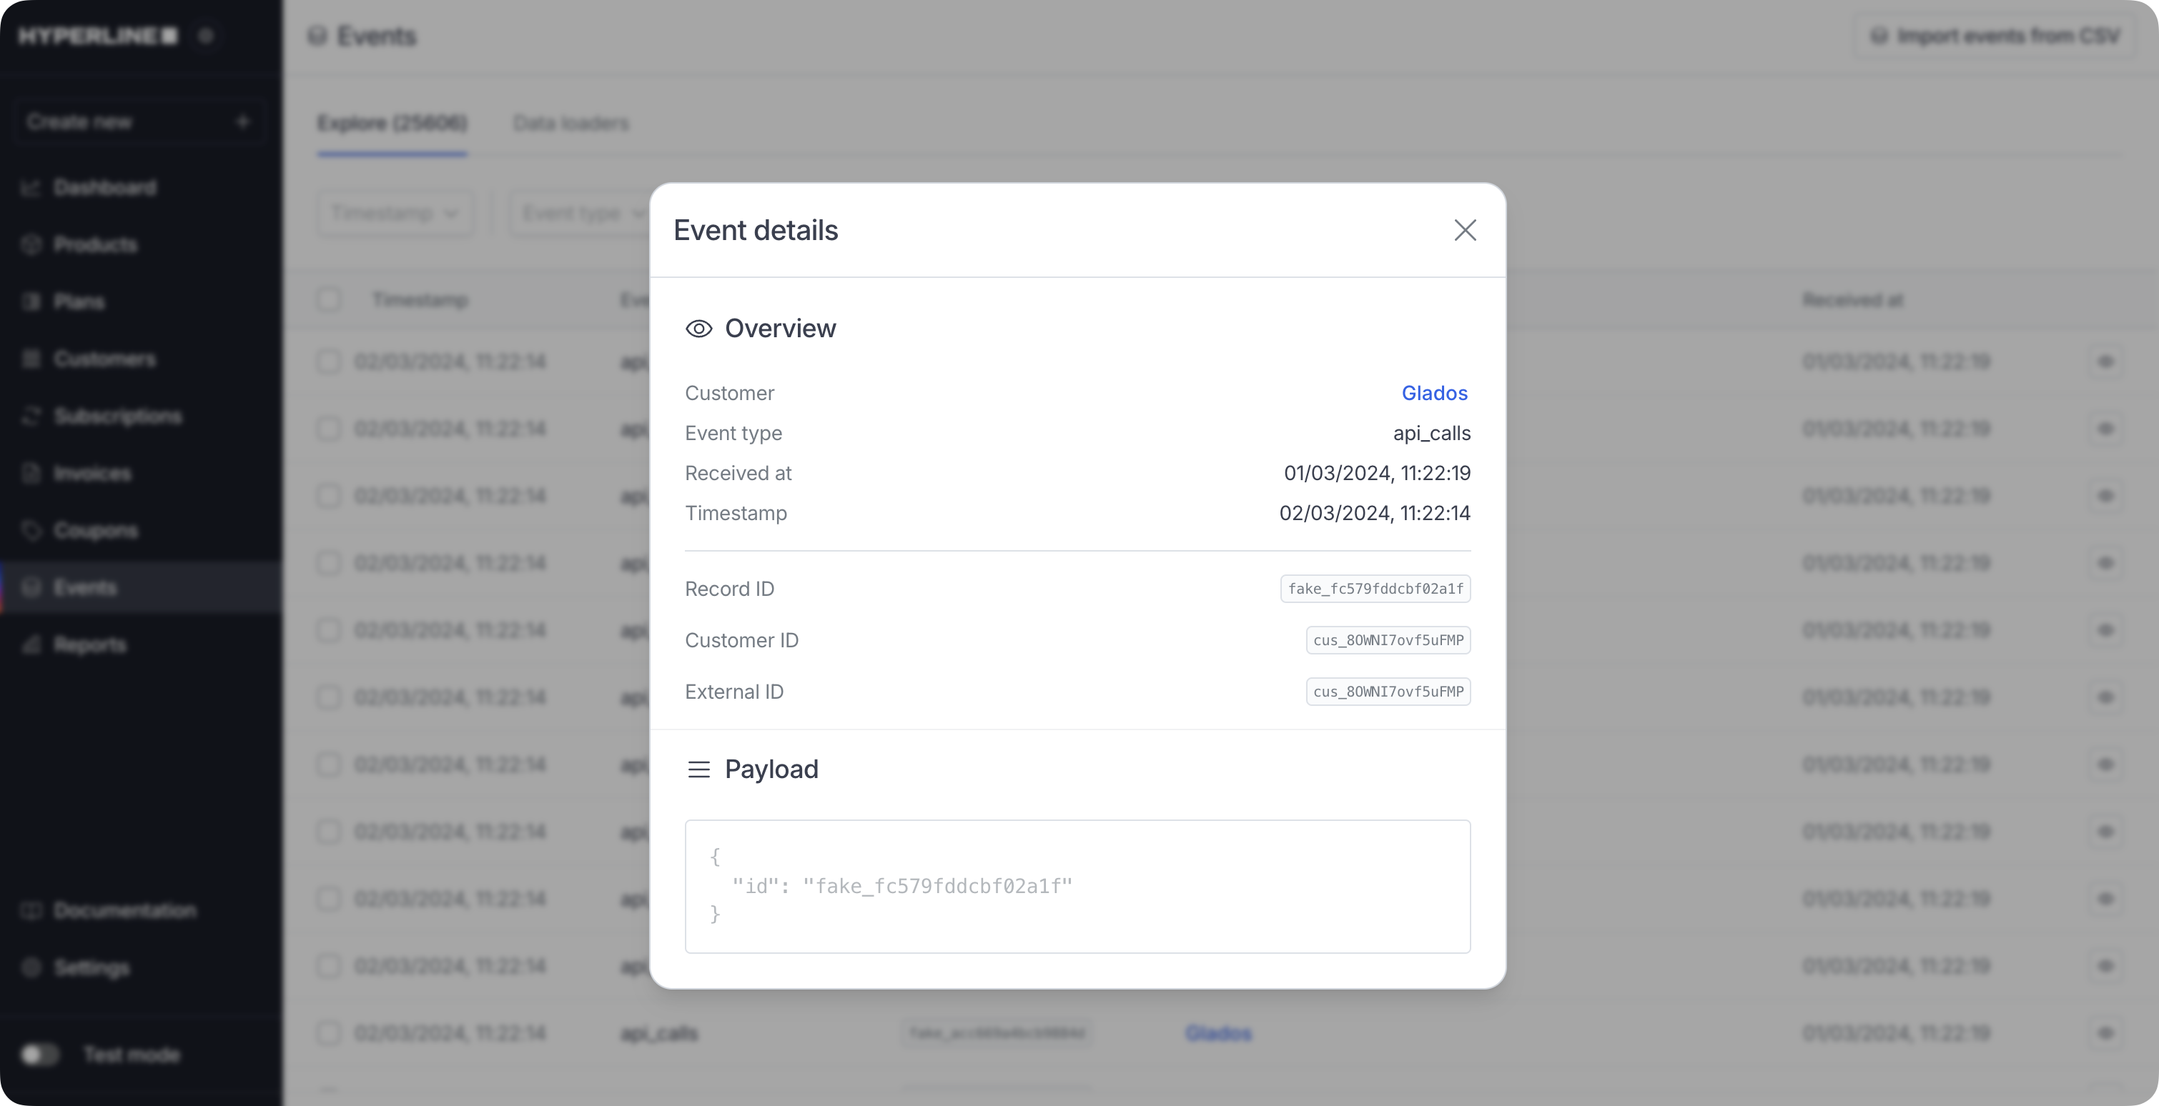Close the Event details dialog
This screenshot has width=2159, height=1106.
[x=1464, y=230]
